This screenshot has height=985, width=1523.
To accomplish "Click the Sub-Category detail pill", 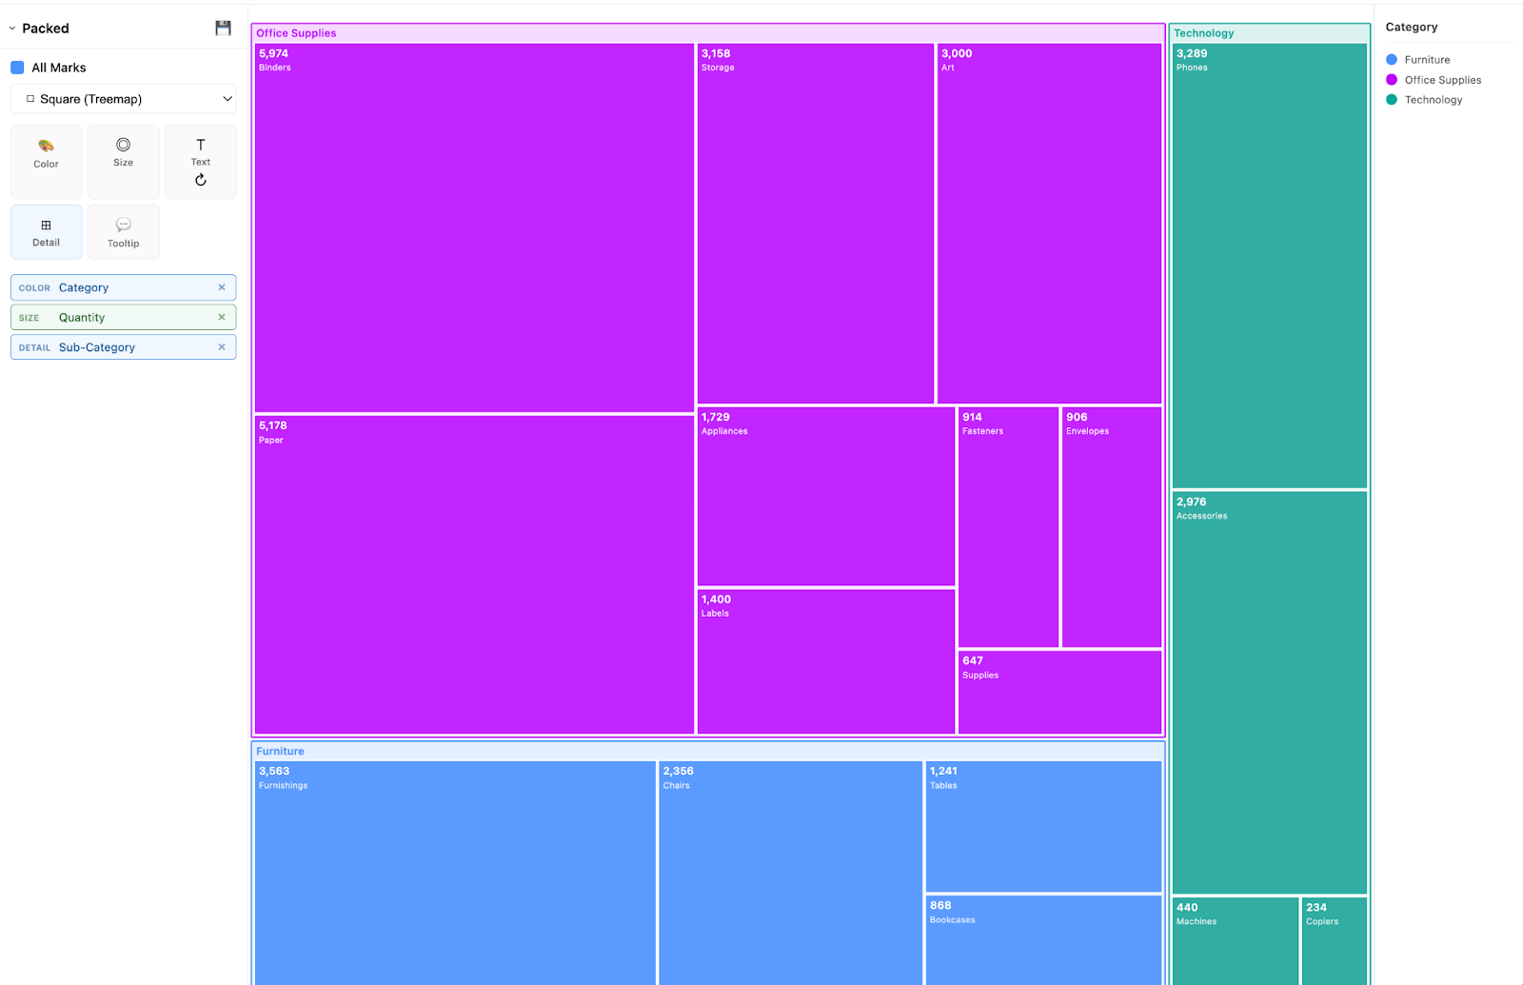I will (124, 347).
